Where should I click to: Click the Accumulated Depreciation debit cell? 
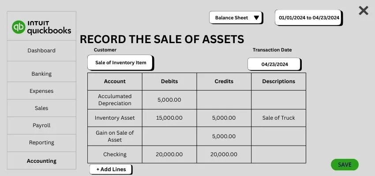(x=169, y=100)
